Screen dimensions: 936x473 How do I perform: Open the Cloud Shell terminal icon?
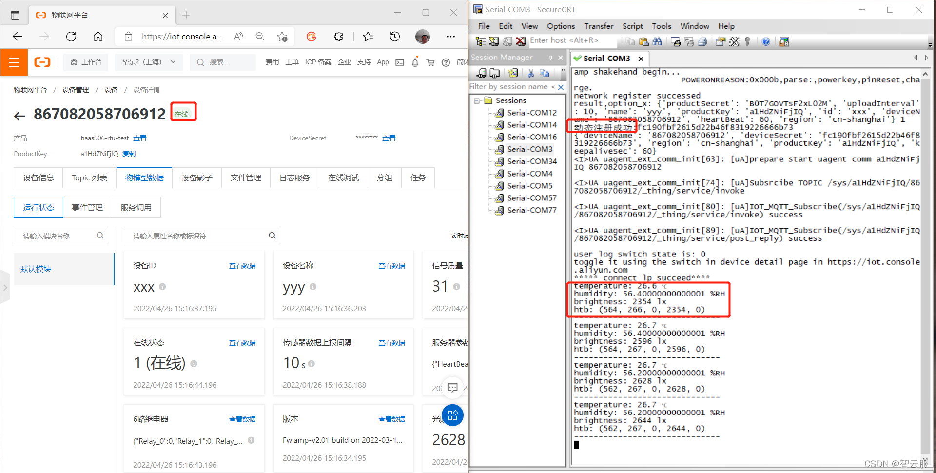400,62
